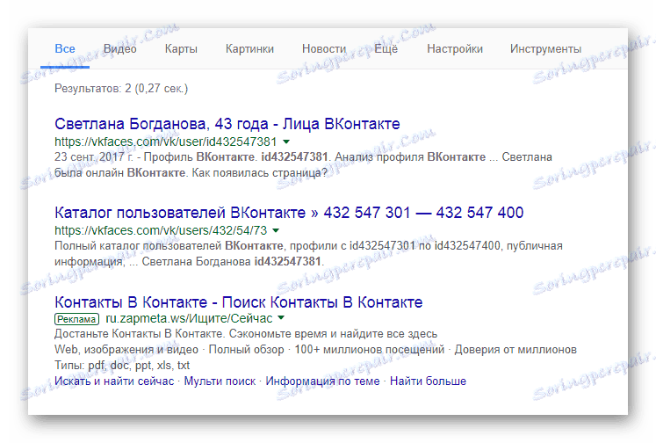
Task: Click the Результатов: 2 (0,27 сек.) text
Action: click(x=121, y=89)
